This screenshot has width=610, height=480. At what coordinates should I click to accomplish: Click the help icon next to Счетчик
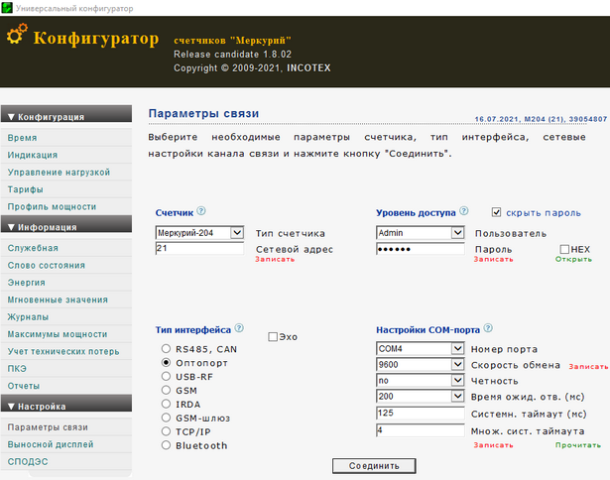click(200, 211)
